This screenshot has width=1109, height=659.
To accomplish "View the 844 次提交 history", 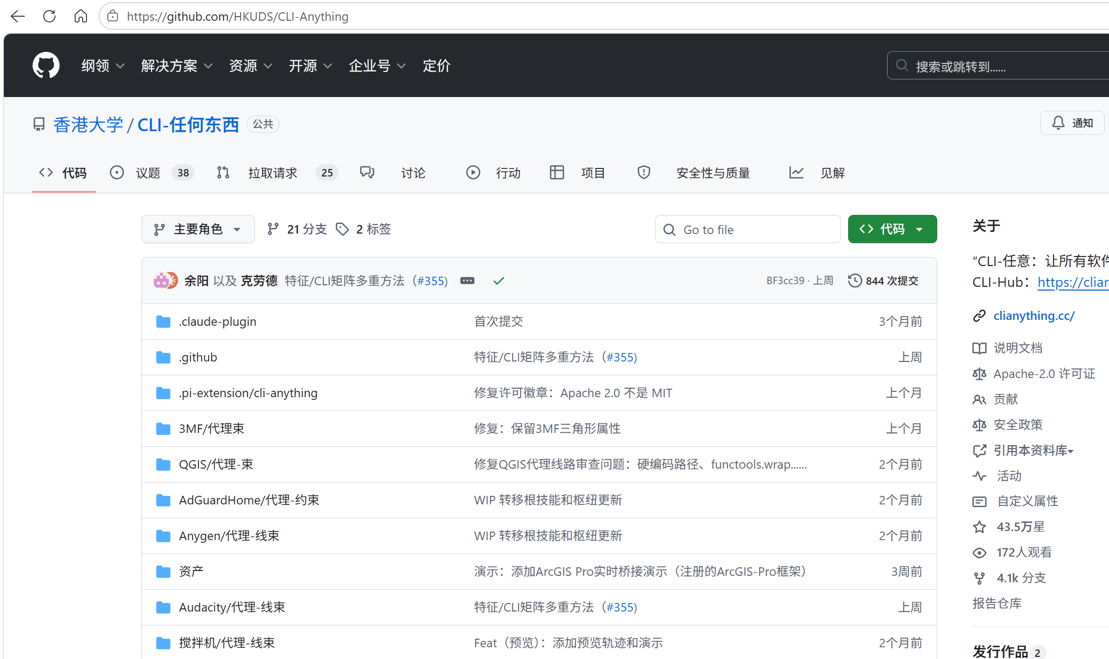I will (x=883, y=280).
